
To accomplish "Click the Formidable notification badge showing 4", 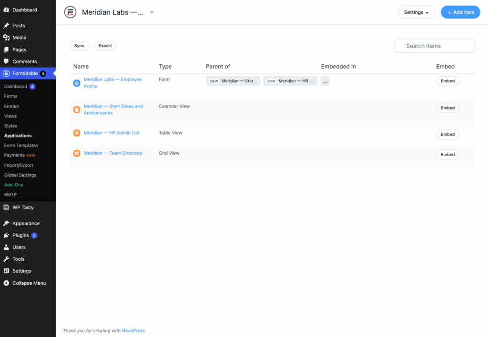I will point(43,74).
